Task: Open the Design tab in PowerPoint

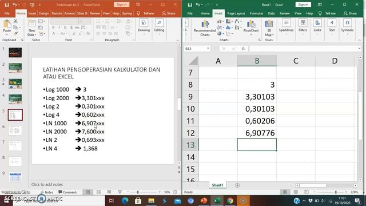Action: click(x=43, y=13)
